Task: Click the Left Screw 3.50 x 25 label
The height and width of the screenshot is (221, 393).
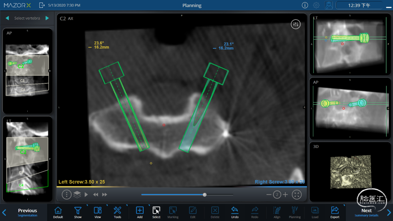Action: click(x=82, y=182)
